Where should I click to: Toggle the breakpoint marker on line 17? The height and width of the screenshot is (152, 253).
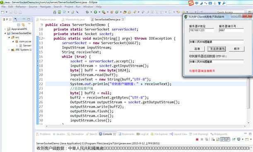coord(38,61)
